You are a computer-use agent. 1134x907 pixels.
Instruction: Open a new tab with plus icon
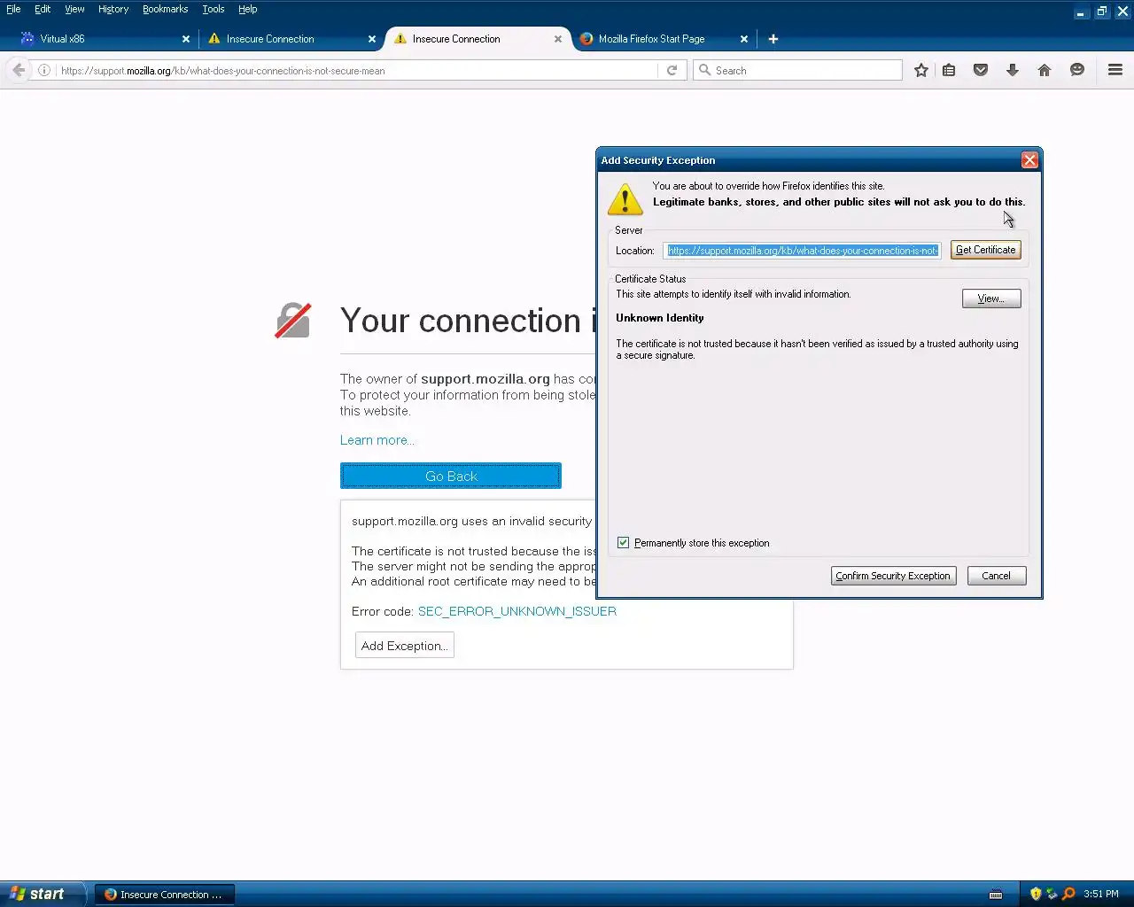[x=773, y=39]
